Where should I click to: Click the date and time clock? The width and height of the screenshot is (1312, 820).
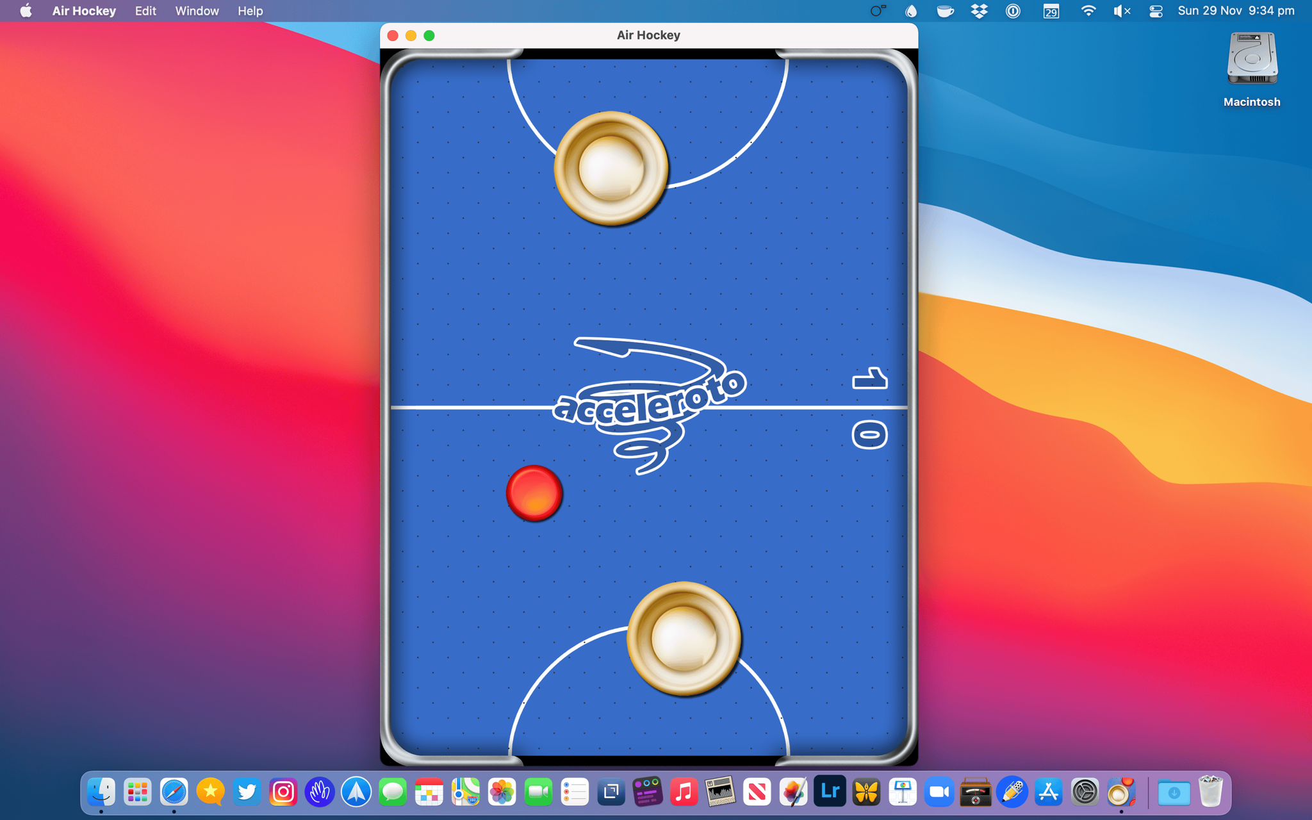click(x=1236, y=11)
